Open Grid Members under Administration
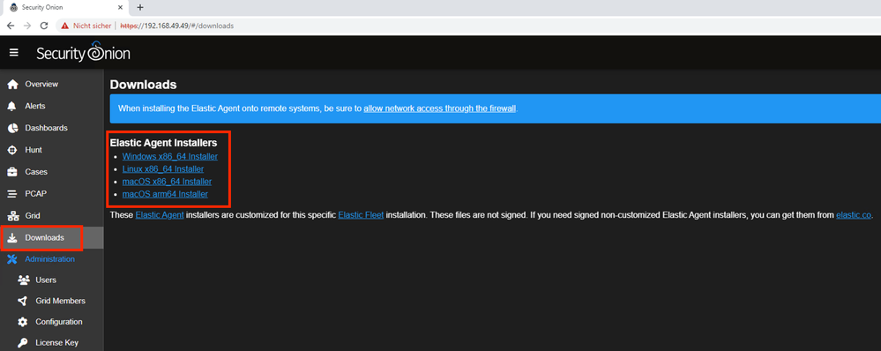This screenshot has height=351, width=881. (52, 301)
